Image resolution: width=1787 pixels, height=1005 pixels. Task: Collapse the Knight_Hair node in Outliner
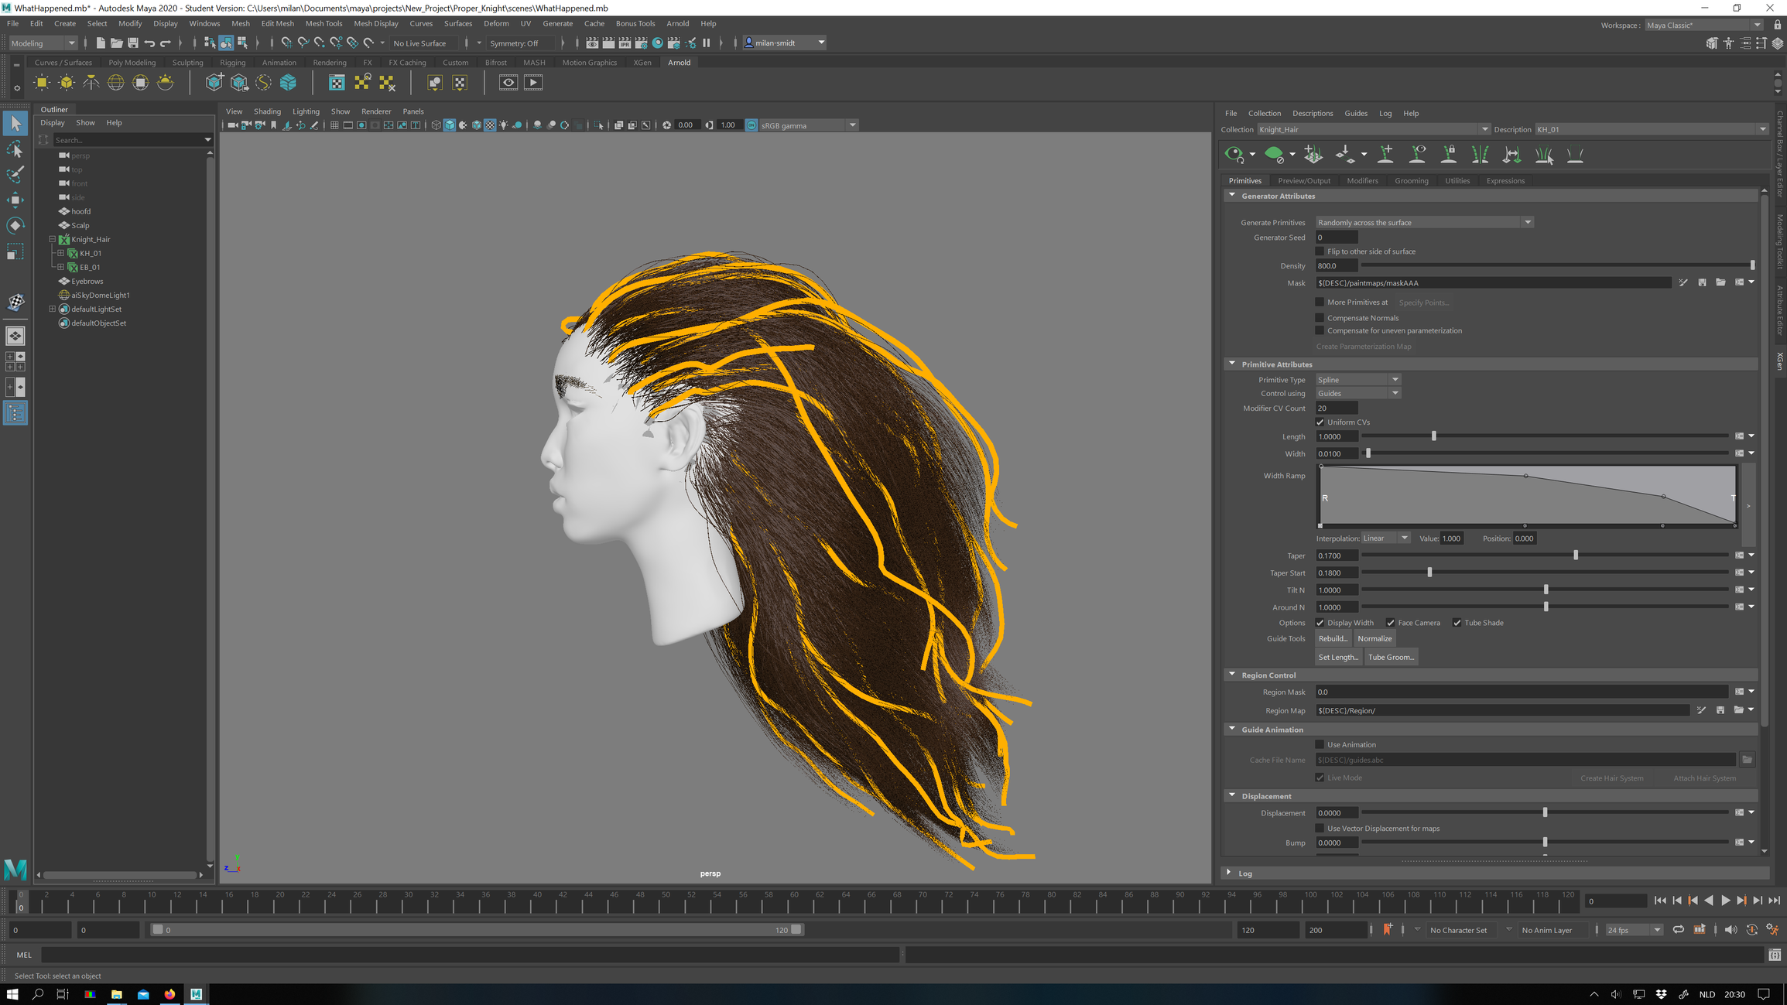[53, 239]
